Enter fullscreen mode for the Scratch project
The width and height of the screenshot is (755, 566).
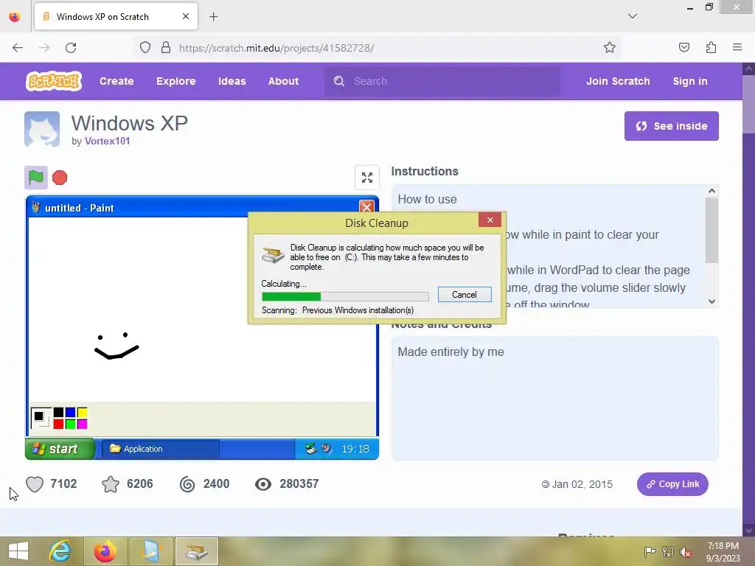click(x=367, y=178)
